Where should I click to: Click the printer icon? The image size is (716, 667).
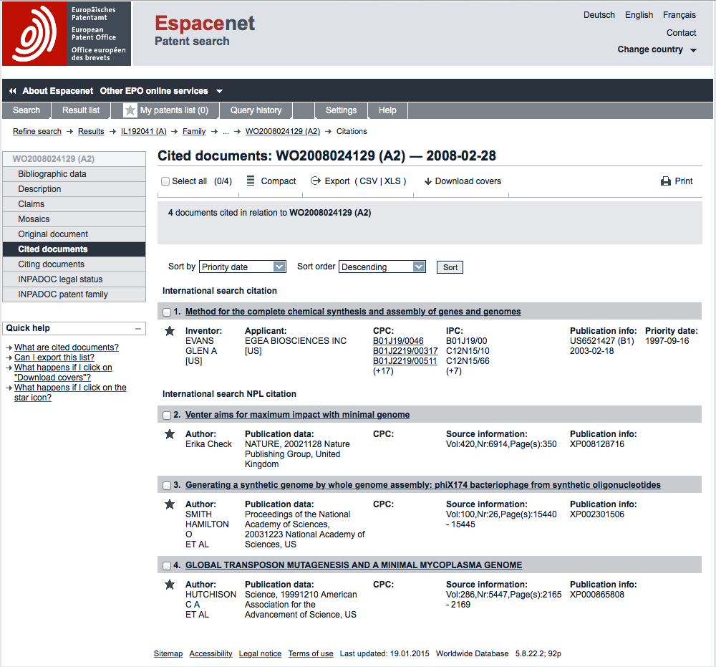(x=666, y=181)
